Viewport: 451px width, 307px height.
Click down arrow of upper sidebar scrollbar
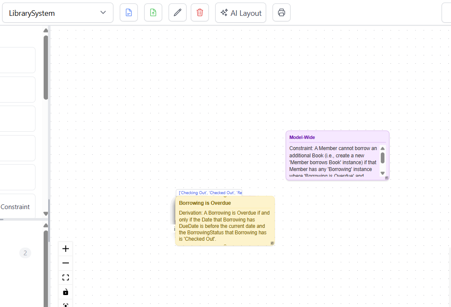tap(46, 213)
